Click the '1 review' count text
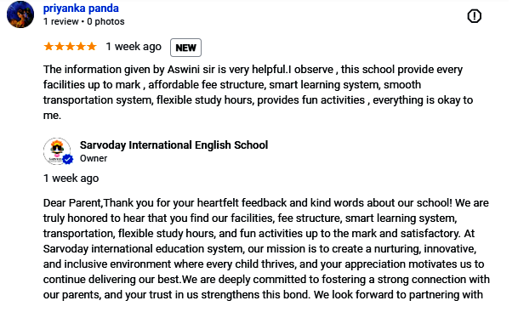 [x=60, y=21]
